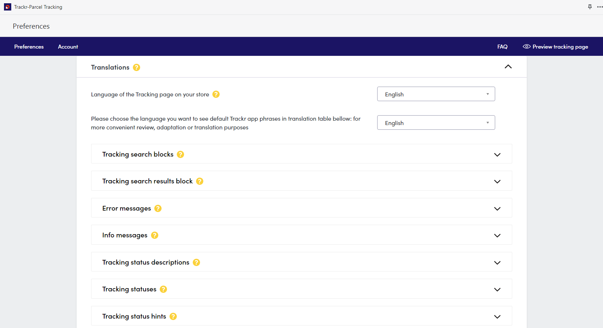The height and width of the screenshot is (328, 603).
Task: Expand the Error messages chevron
Action: click(497, 209)
